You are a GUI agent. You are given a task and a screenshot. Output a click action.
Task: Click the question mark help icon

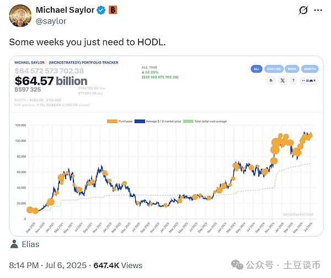pos(293,80)
